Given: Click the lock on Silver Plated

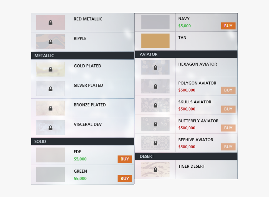Looking at the screenshot, I should [x=50, y=89].
